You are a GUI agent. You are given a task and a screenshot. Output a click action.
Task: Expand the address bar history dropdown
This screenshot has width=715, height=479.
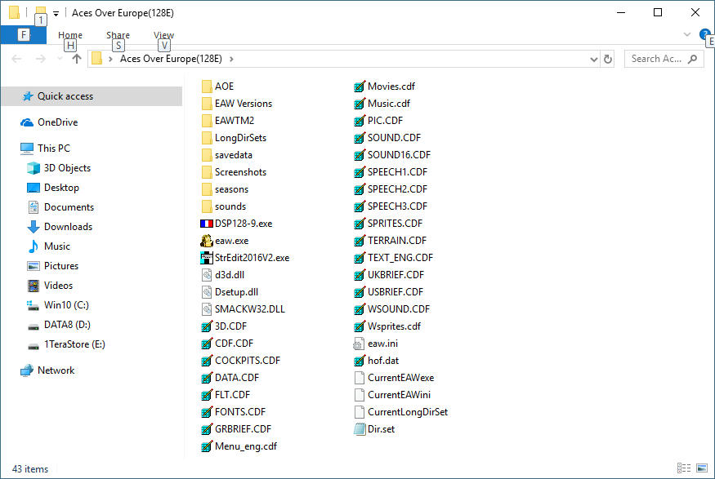click(594, 60)
